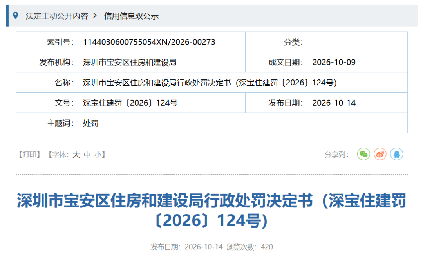Click the 主题词 field label
Viewport: 423px width, 265px height.
(x=60, y=123)
